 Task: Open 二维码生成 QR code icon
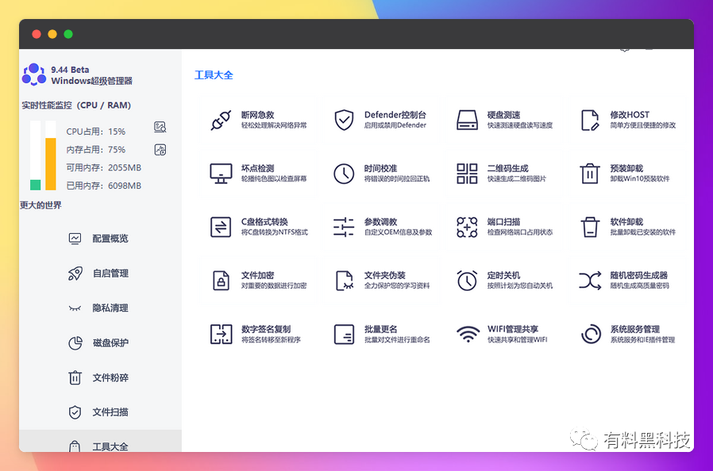click(x=467, y=174)
